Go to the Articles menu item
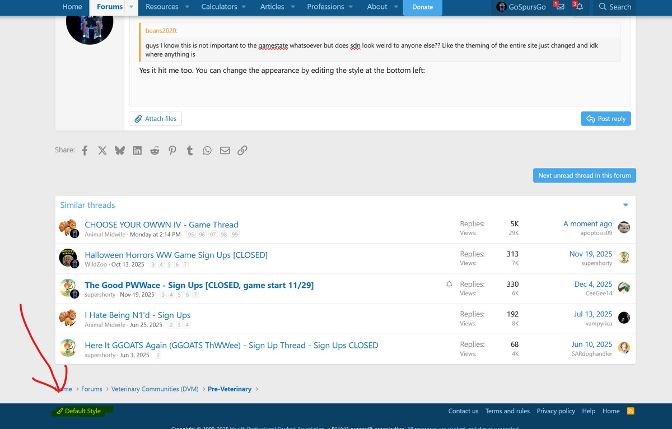Viewport: 672px width, 429px height. (x=272, y=7)
